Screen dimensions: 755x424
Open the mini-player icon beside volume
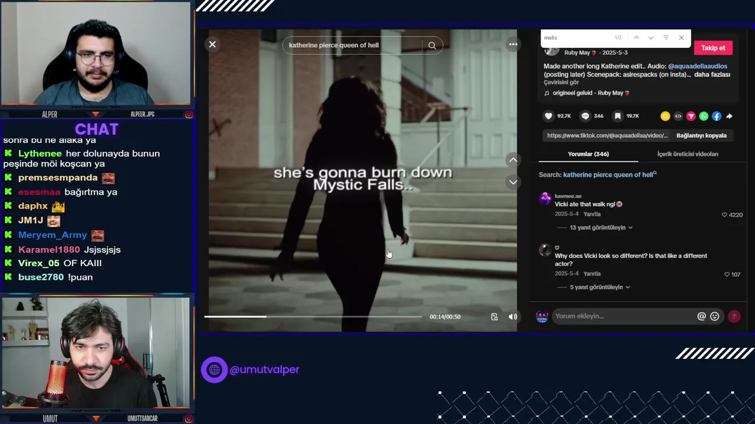point(494,317)
